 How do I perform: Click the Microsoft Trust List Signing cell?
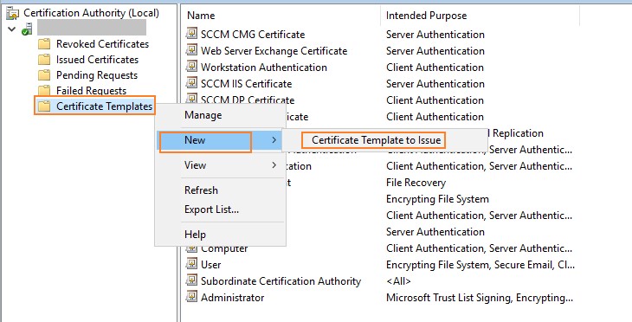[x=480, y=298]
